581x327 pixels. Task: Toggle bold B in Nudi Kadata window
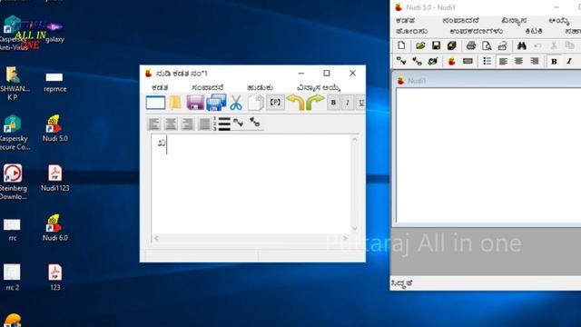click(333, 103)
